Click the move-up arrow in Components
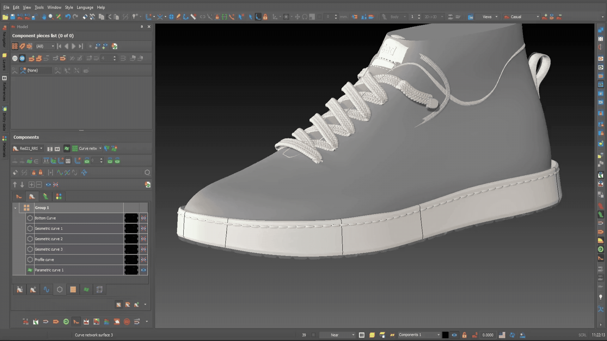Viewport: 607px width, 341px height. point(15,185)
